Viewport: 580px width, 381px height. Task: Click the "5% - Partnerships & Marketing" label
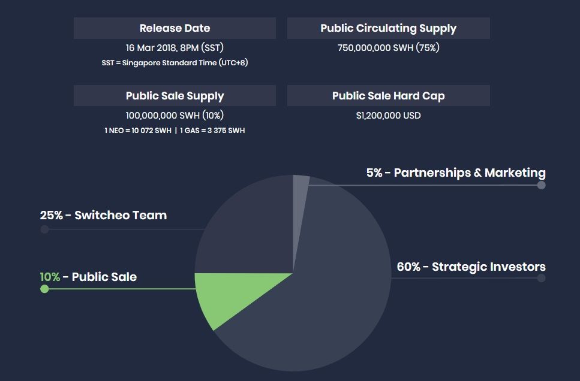(x=456, y=173)
